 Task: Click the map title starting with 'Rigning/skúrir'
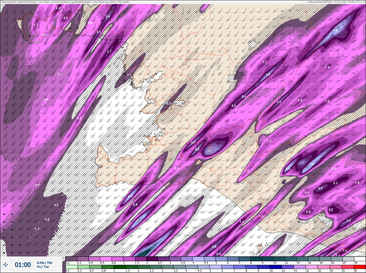coord(65,2)
